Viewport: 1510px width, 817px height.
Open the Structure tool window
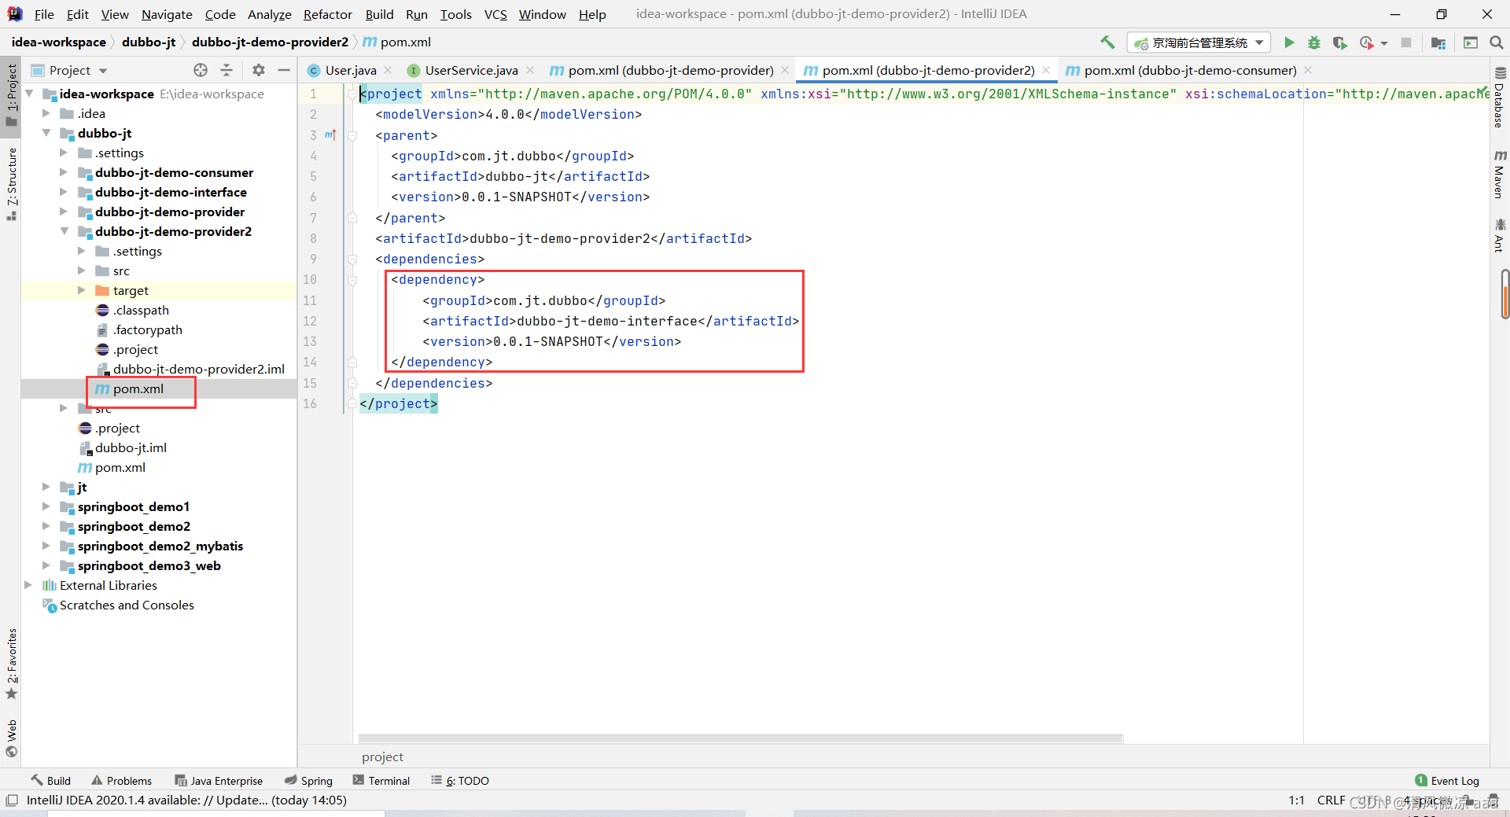tap(11, 184)
